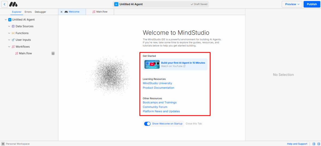Click the icon on the Main.flow editor tab
This screenshot has width=321, height=146.
tap(94, 12)
